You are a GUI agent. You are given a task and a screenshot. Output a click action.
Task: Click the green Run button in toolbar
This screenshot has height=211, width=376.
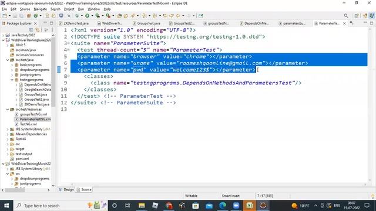click(x=88, y=16)
